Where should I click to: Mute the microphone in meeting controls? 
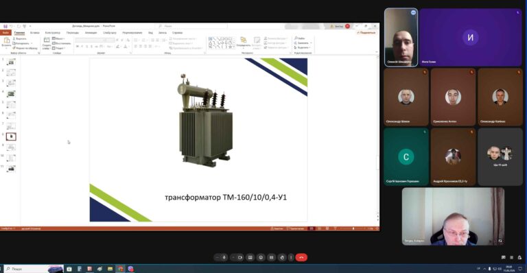pyautogui.click(x=224, y=257)
